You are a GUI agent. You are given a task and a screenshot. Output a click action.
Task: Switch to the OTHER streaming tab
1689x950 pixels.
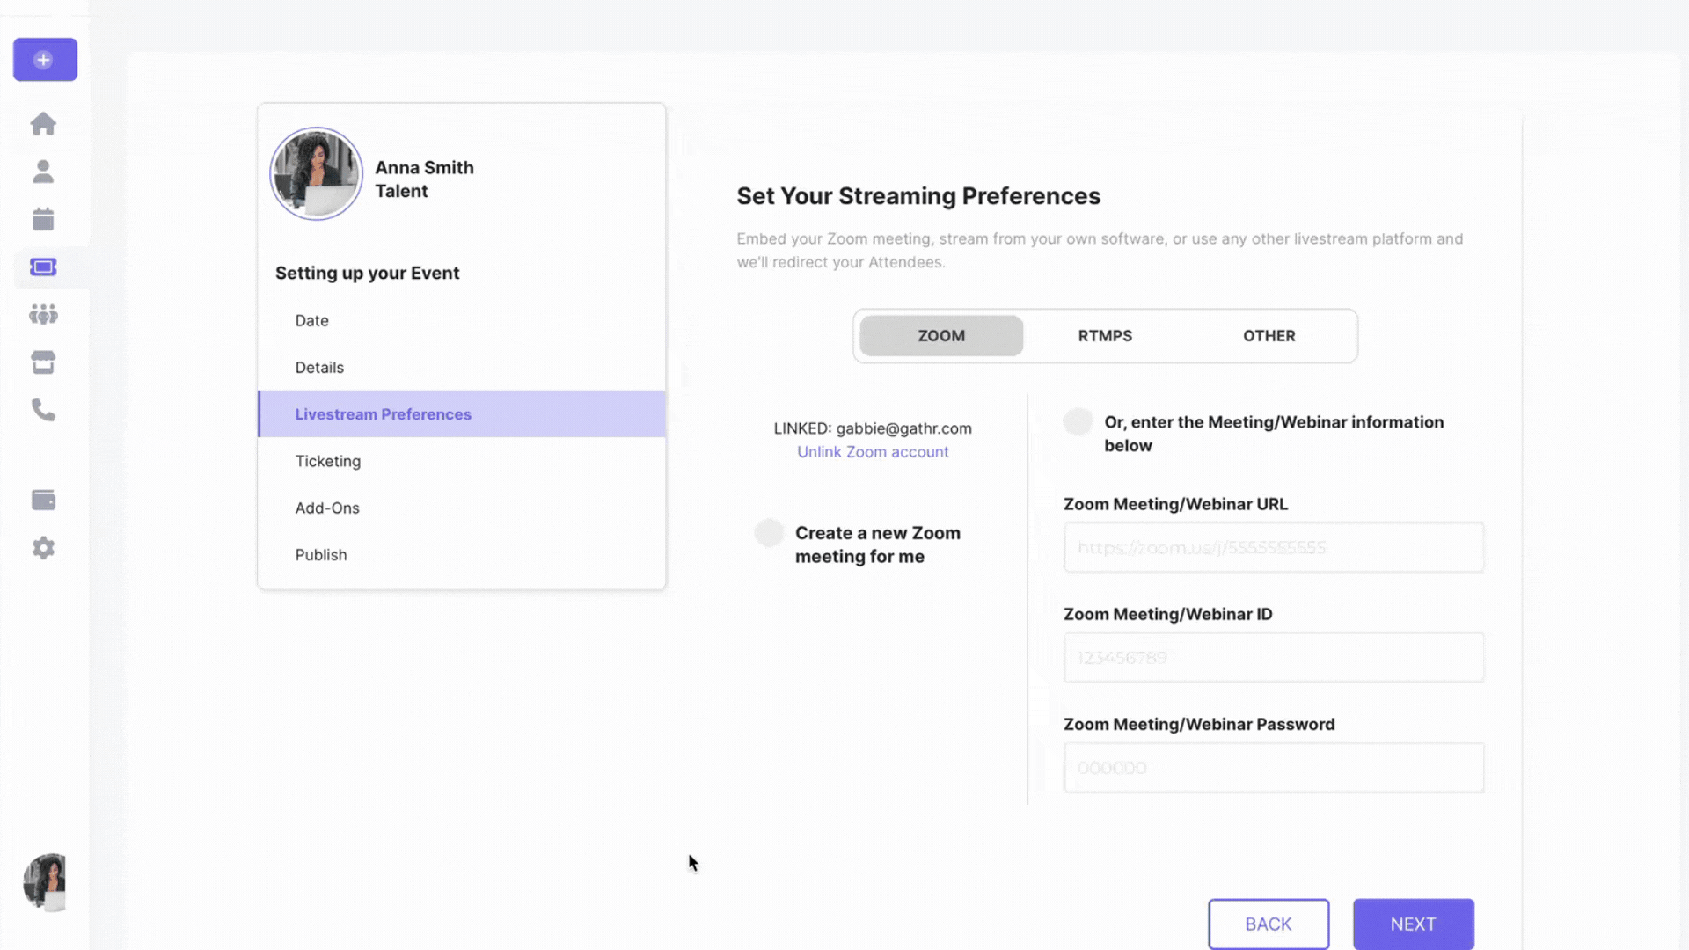click(x=1269, y=336)
